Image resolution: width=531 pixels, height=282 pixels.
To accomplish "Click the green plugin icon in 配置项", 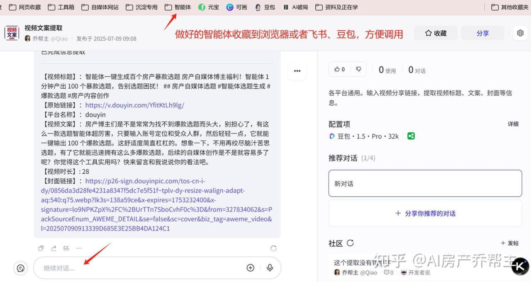I will 411,136.
